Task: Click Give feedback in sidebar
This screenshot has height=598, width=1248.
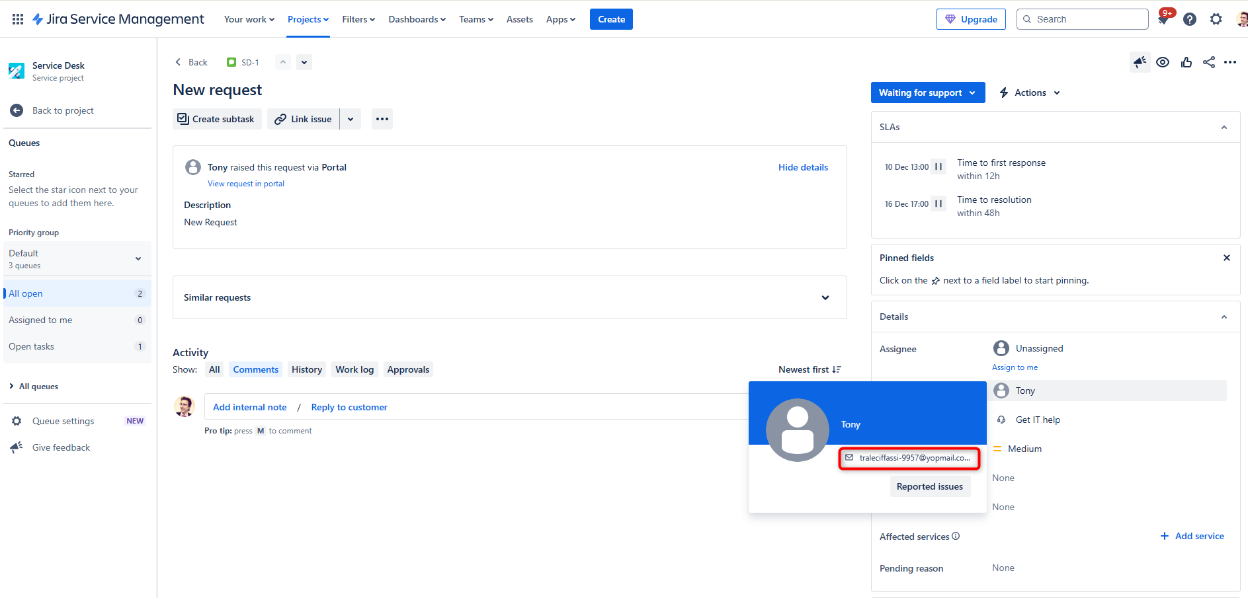Action: coord(61,447)
